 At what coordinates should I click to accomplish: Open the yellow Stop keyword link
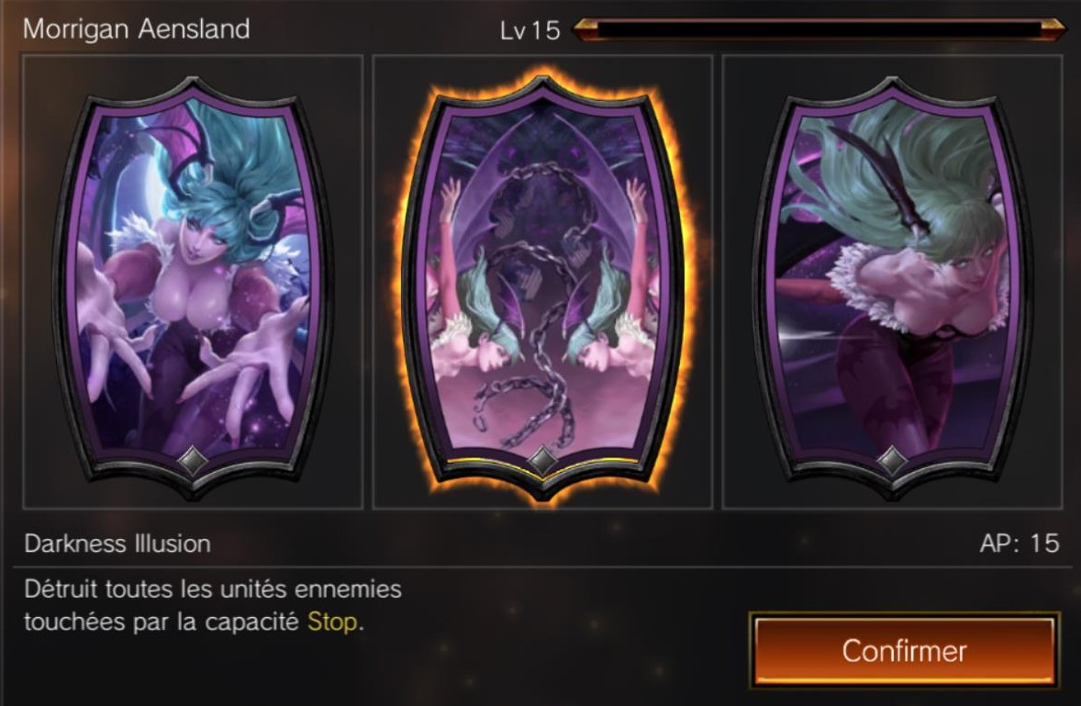pos(332,622)
